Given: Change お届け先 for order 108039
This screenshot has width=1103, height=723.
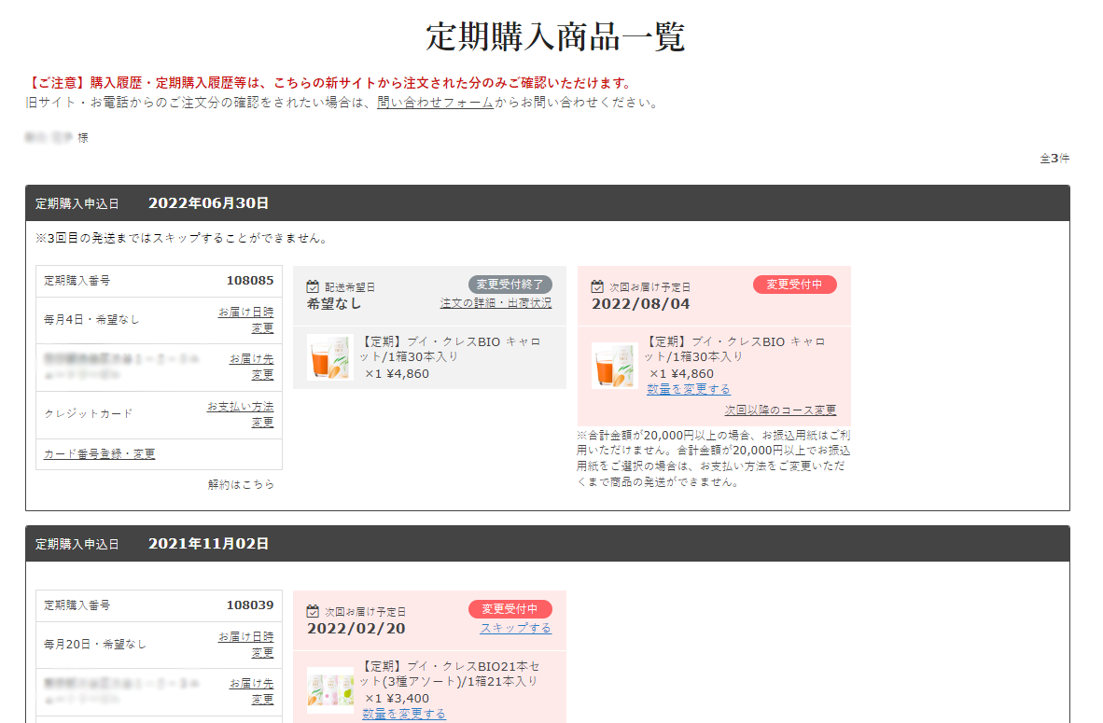Looking at the screenshot, I should (x=251, y=691).
